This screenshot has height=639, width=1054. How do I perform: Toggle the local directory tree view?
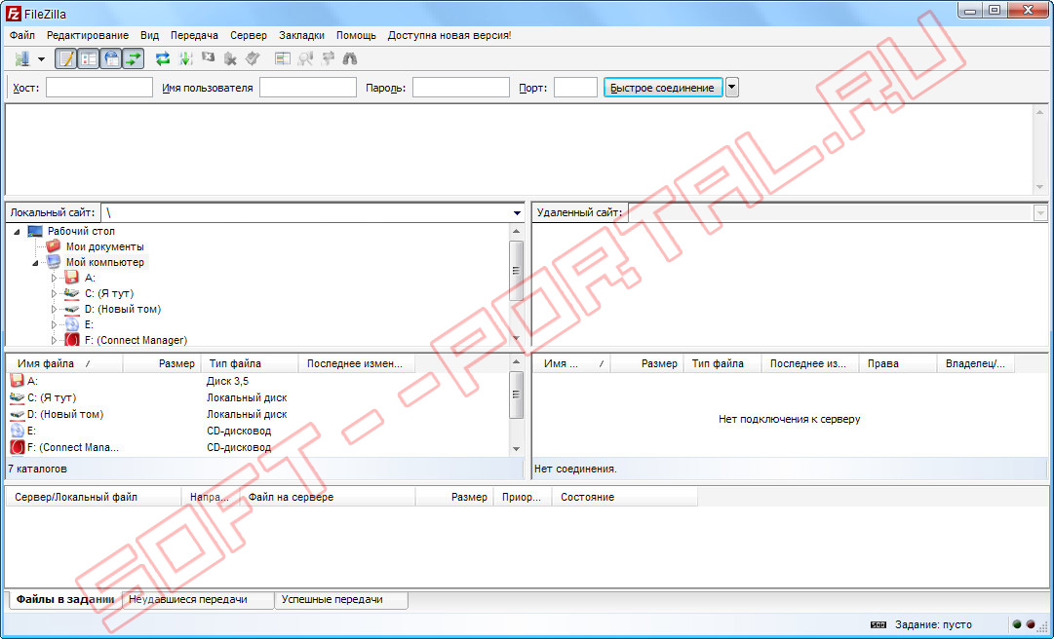88,59
